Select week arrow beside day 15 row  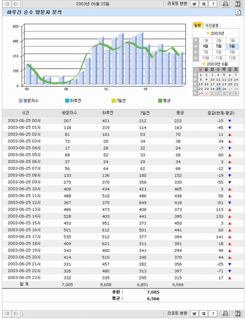click(x=195, y=84)
